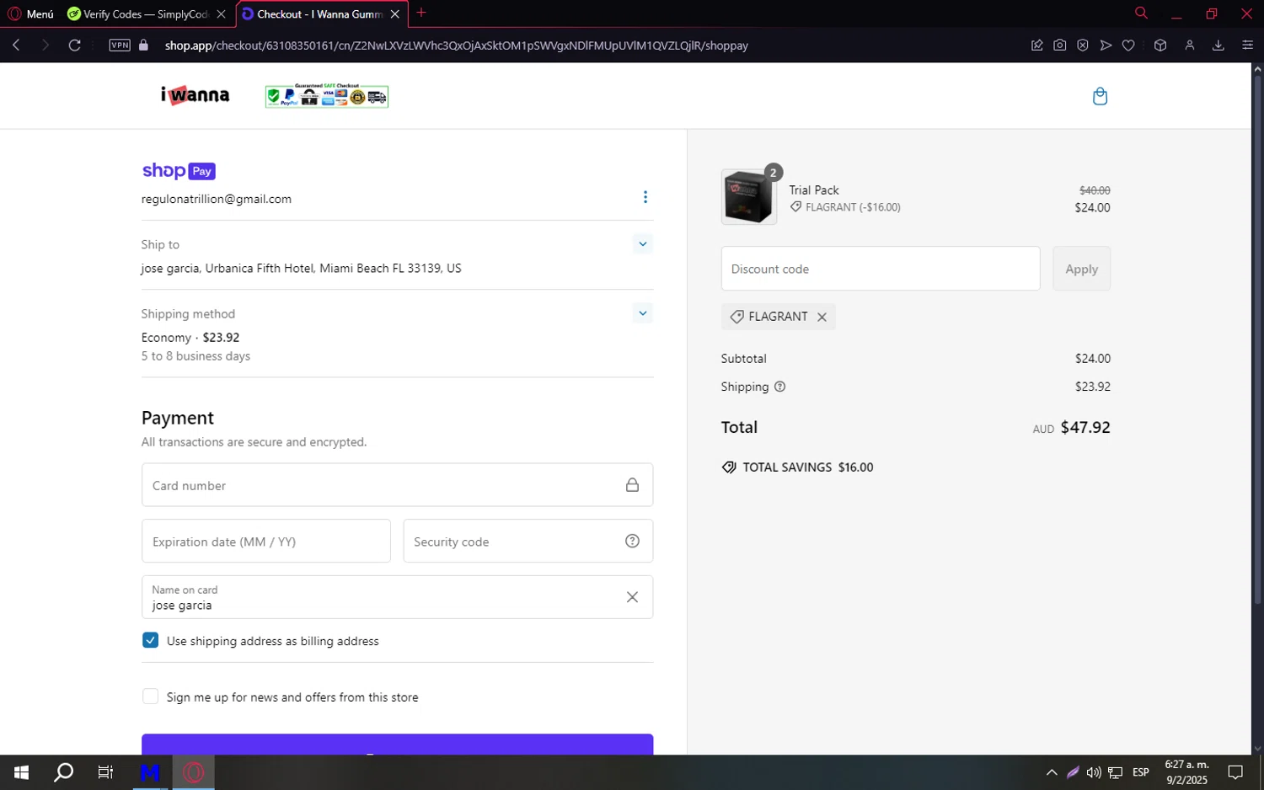The width and height of the screenshot is (1264, 790).
Task: Open the browser downloads icon
Action: 1218,45
